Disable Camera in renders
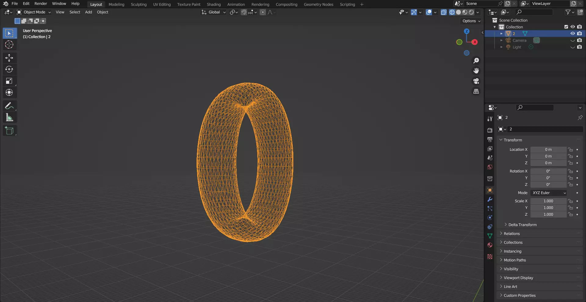This screenshot has width=586, height=302. pyautogui.click(x=579, y=40)
